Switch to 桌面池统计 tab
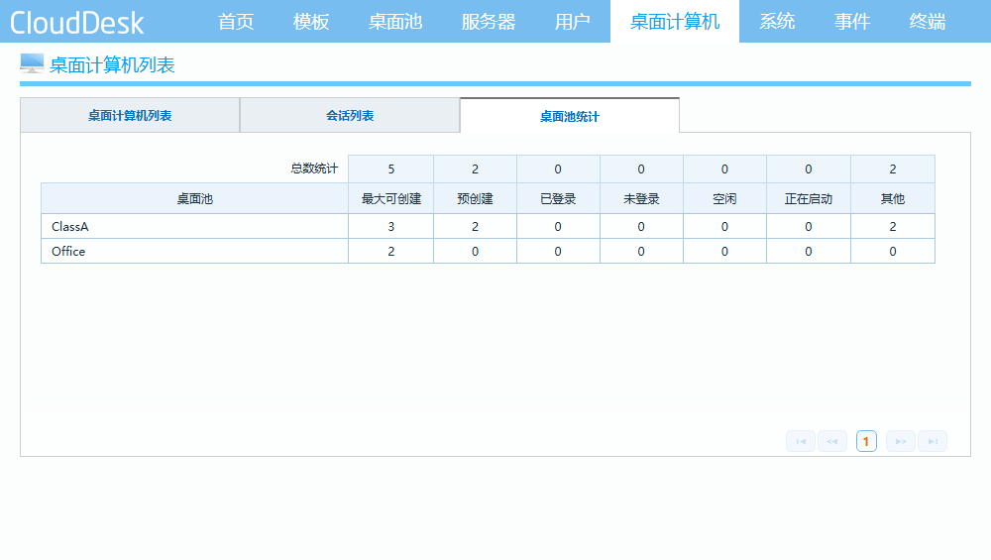Screen dimensions: 991x560 (x=570, y=116)
